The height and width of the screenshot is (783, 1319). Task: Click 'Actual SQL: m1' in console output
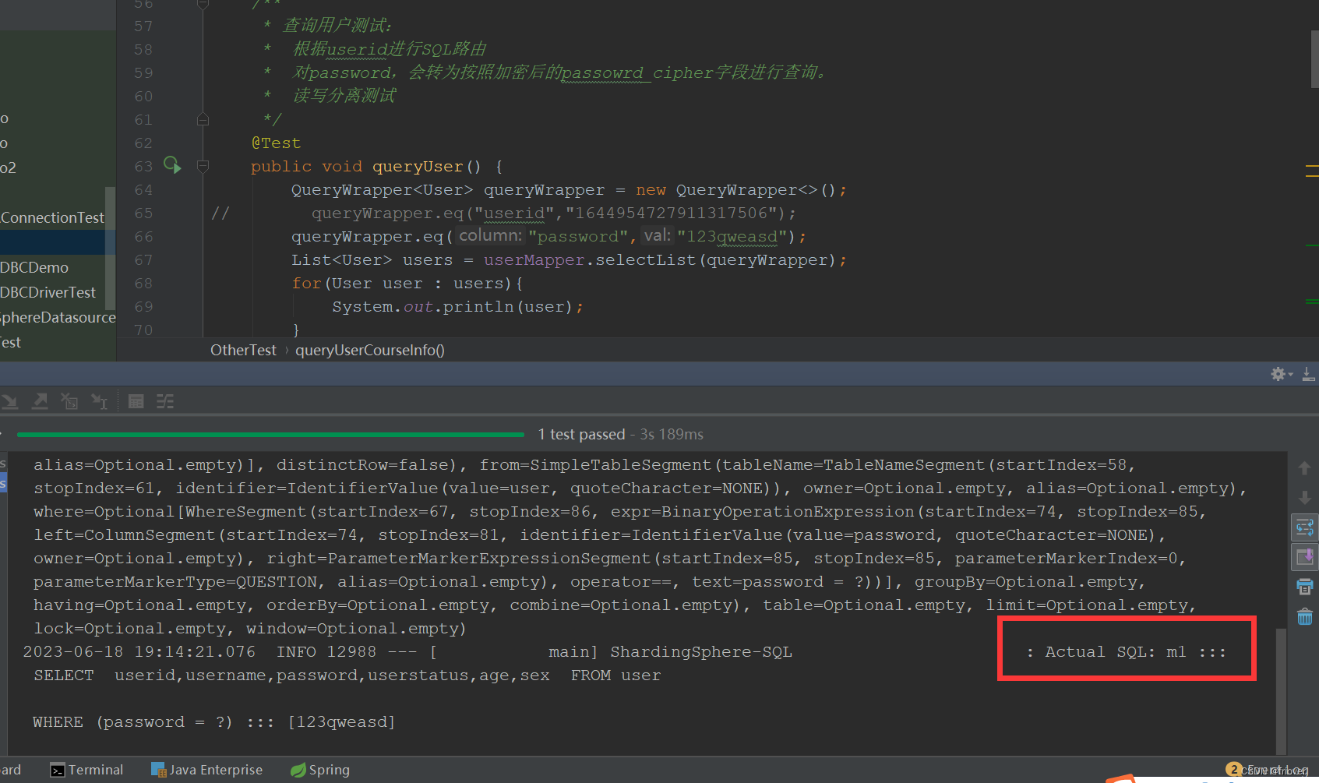tap(1115, 651)
